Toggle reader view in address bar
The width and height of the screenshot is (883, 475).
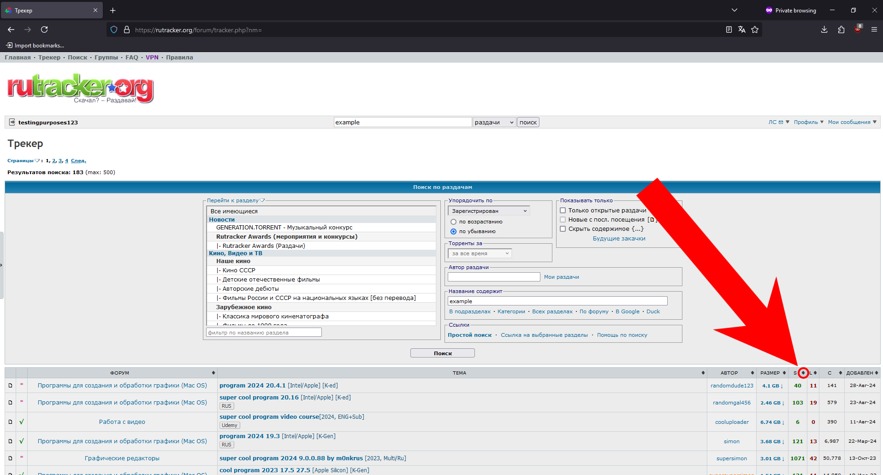click(729, 29)
